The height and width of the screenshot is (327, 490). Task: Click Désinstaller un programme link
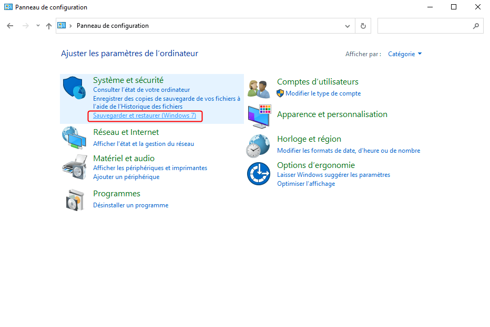pos(130,205)
